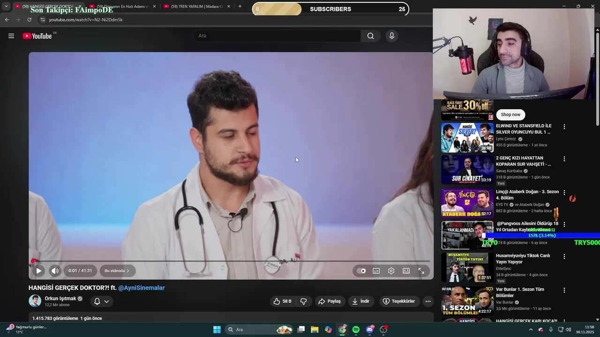This screenshot has height=337, width=600.
Task: Click into the YouTube 'Ara' search field
Action: pos(277,36)
